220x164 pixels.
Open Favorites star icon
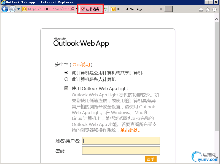208,9
